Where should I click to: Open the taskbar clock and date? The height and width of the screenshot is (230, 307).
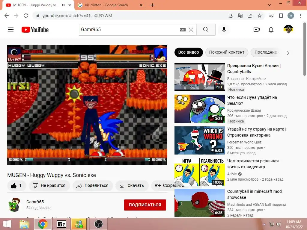pos(294,224)
